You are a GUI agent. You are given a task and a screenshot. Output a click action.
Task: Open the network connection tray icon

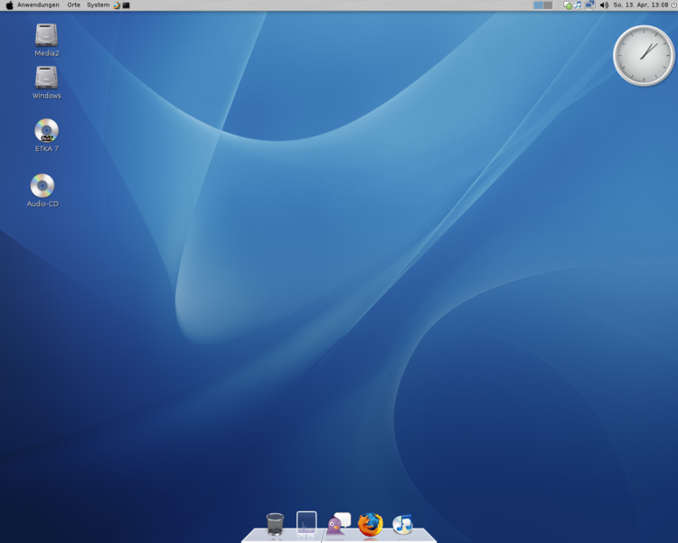(589, 5)
